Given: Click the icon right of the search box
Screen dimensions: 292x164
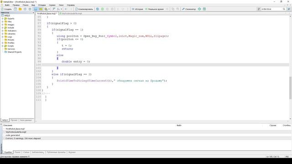Looking at the screenshot, I should click(289, 9).
